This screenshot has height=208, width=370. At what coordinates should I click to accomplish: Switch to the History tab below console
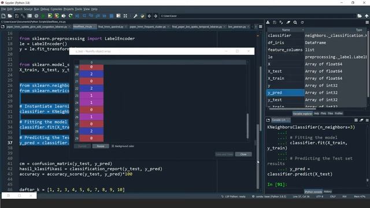point(328,191)
